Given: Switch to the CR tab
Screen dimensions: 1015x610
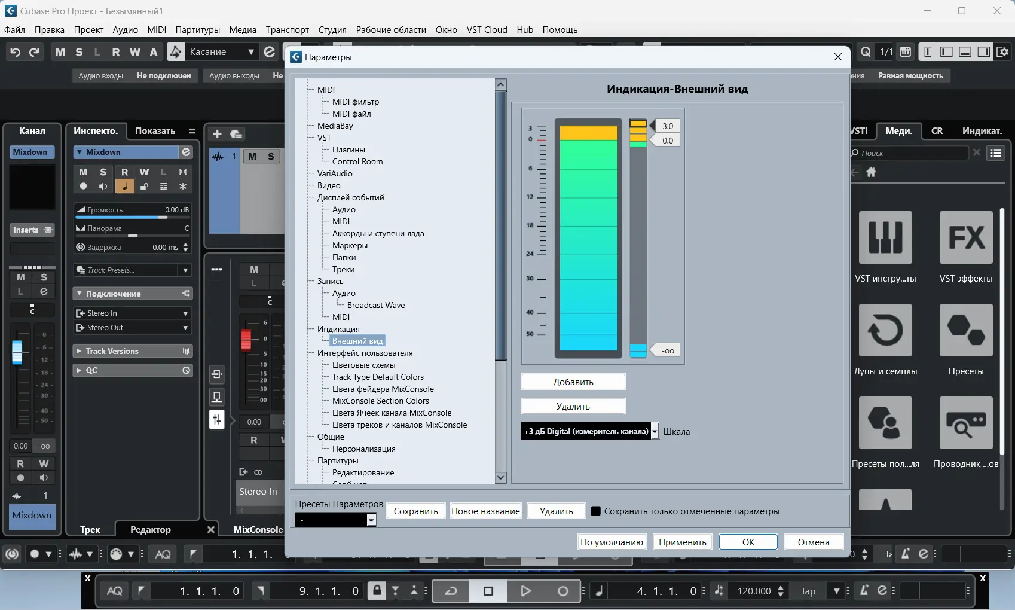Looking at the screenshot, I should [x=937, y=131].
